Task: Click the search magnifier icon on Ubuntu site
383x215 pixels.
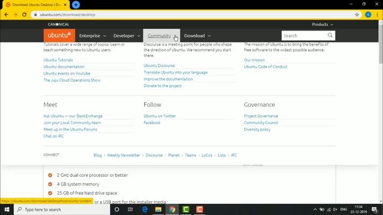Action: click(x=330, y=35)
